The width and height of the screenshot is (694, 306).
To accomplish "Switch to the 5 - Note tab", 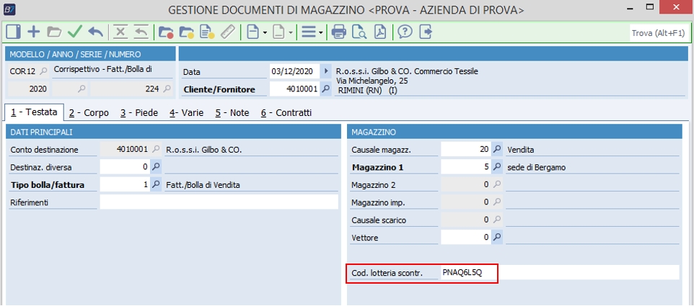I will pos(232,112).
